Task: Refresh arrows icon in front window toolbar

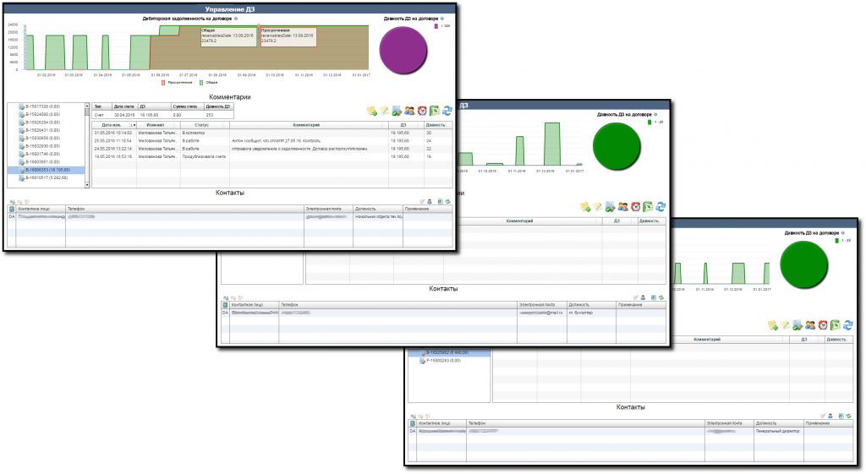Action: tap(447, 111)
